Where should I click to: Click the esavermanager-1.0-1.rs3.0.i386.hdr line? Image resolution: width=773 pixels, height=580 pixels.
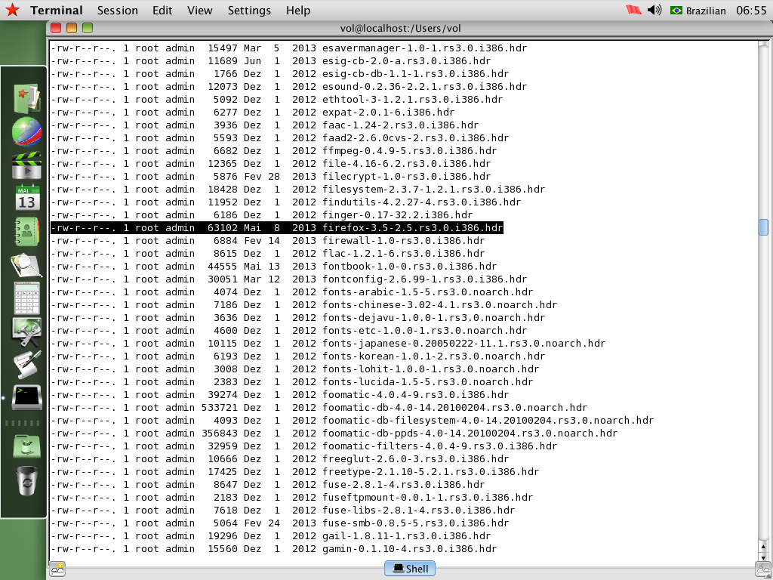[x=289, y=48]
